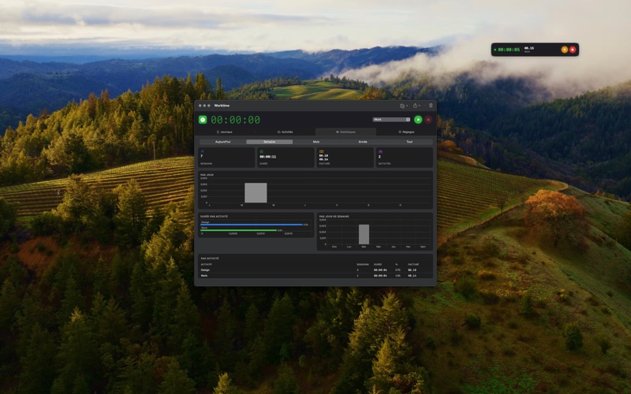631x394 pixels.
Task: Click the Facturé card orange icon
Action: tap(321, 151)
